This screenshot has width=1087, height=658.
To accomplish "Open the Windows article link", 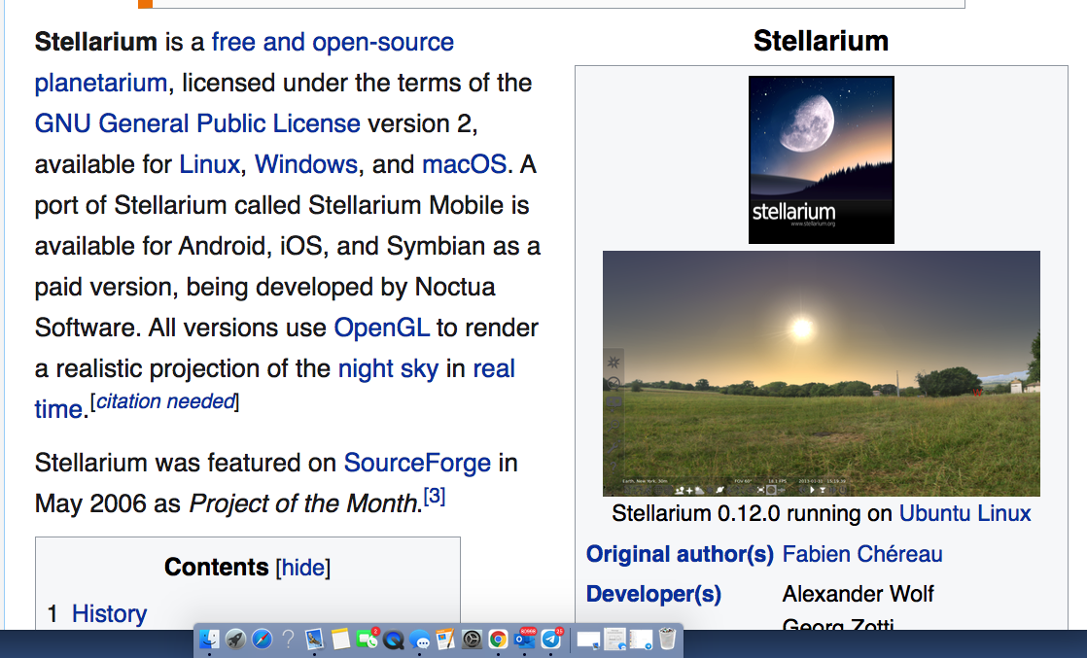I will click(306, 164).
